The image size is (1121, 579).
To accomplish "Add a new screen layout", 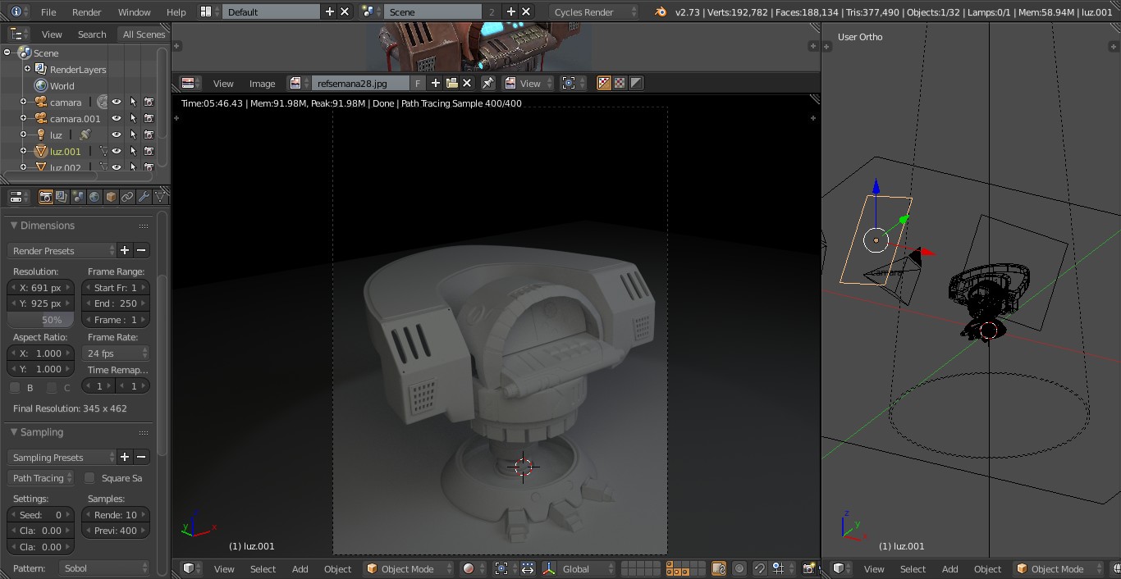I will [330, 11].
